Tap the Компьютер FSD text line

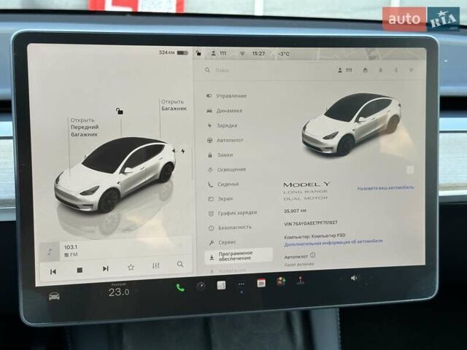[314, 236]
